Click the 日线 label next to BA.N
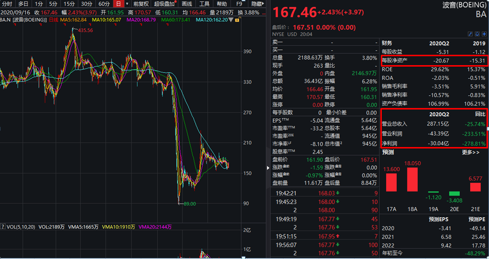489x259 pixels. pyautogui.click(x=53, y=20)
